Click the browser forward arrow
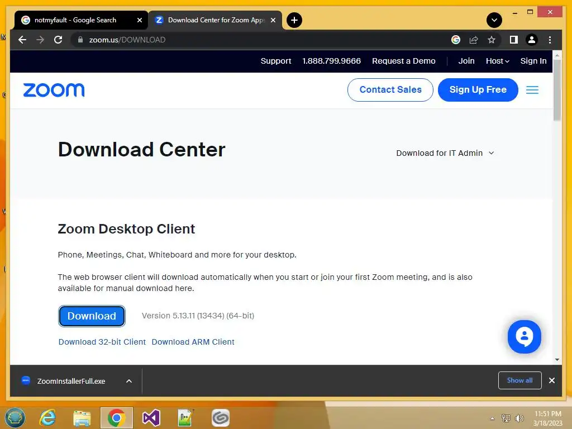 (40, 40)
